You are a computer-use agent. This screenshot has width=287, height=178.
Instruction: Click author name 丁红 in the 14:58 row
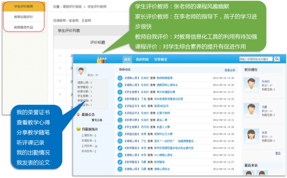coord(143,141)
